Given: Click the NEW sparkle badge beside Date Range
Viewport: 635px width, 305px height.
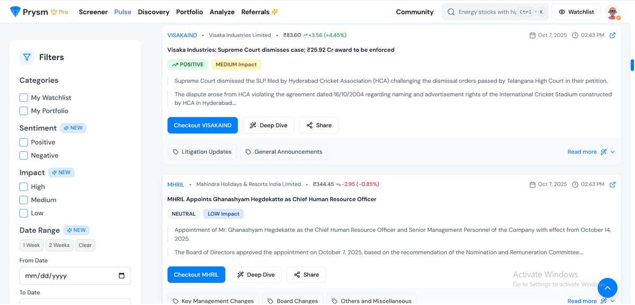Looking at the screenshot, I should (x=76, y=230).
